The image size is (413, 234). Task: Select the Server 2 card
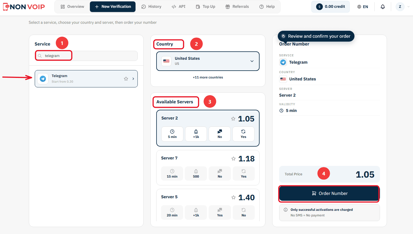coord(208,128)
